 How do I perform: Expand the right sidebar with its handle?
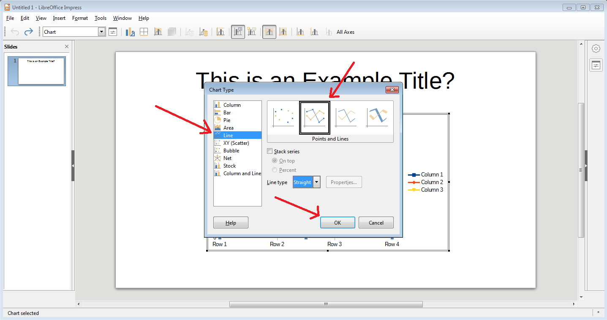[x=586, y=165]
